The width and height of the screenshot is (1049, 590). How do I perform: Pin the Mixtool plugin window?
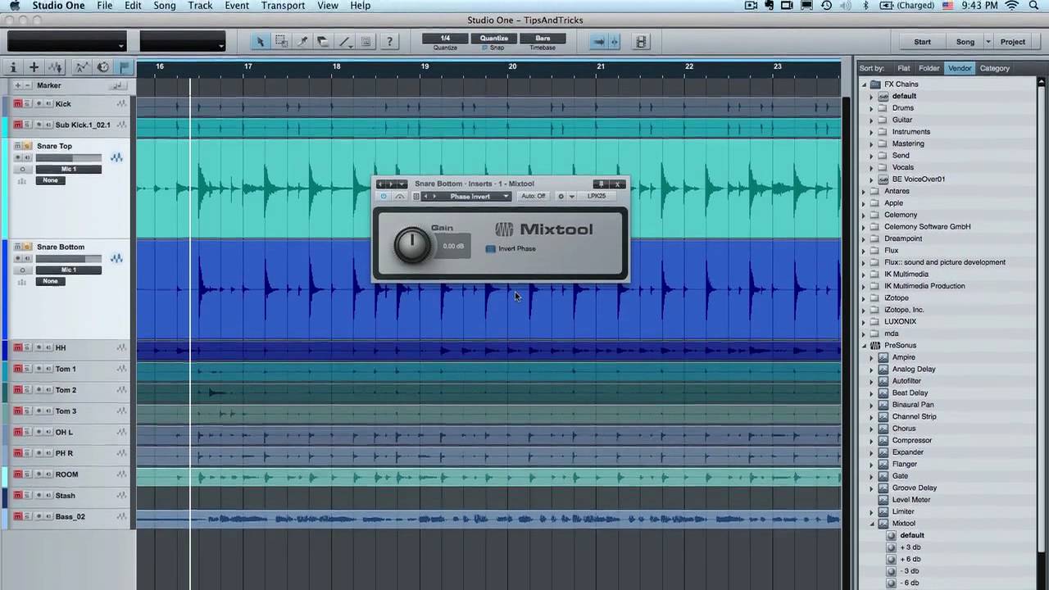coord(601,184)
